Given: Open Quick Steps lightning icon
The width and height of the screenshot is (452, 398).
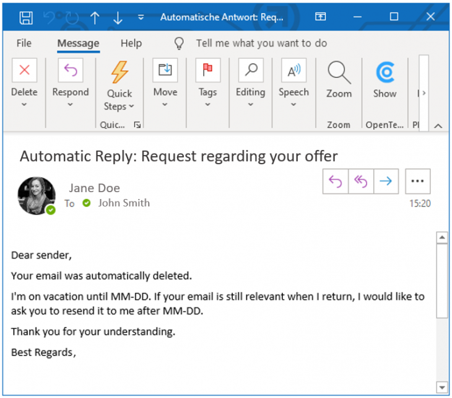Looking at the screenshot, I should pyautogui.click(x=120, y=72).
